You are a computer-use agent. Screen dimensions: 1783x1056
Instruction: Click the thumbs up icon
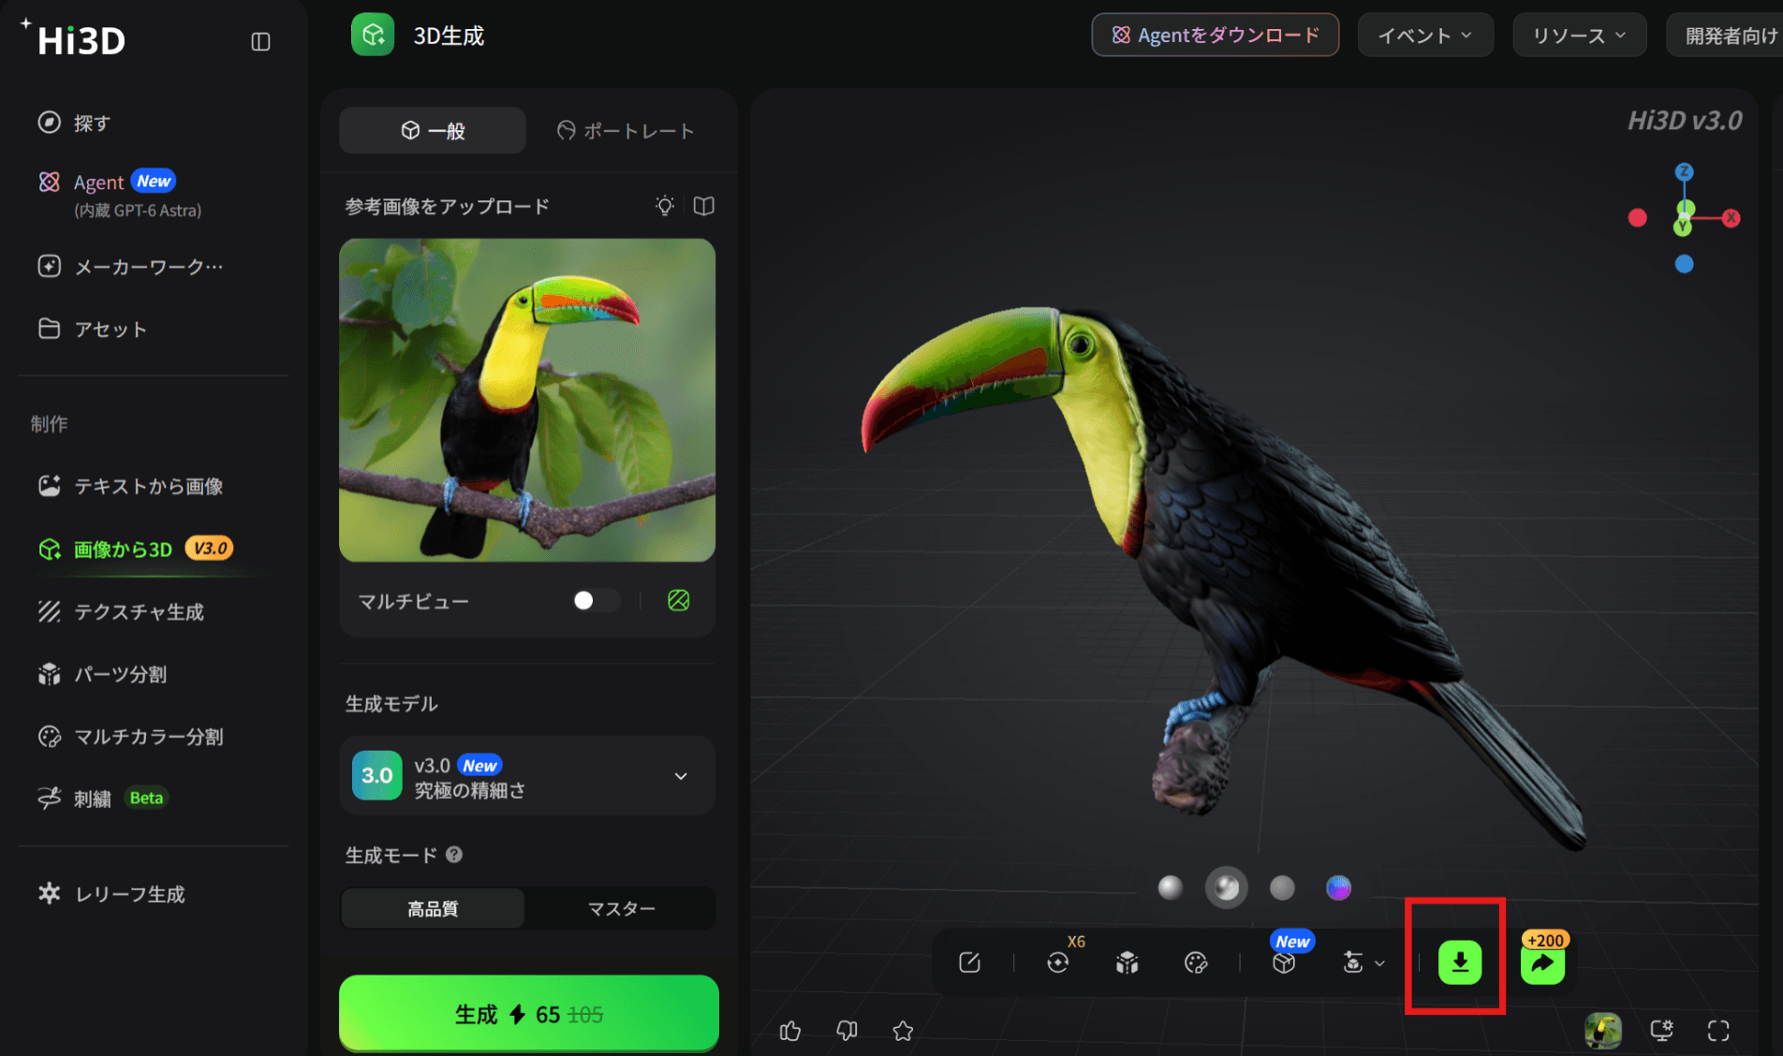790,1031
